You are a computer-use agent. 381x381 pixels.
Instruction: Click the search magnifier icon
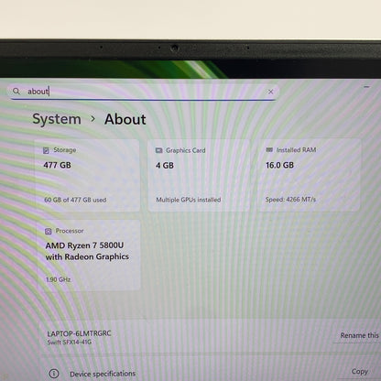click(x=16, y=91)
